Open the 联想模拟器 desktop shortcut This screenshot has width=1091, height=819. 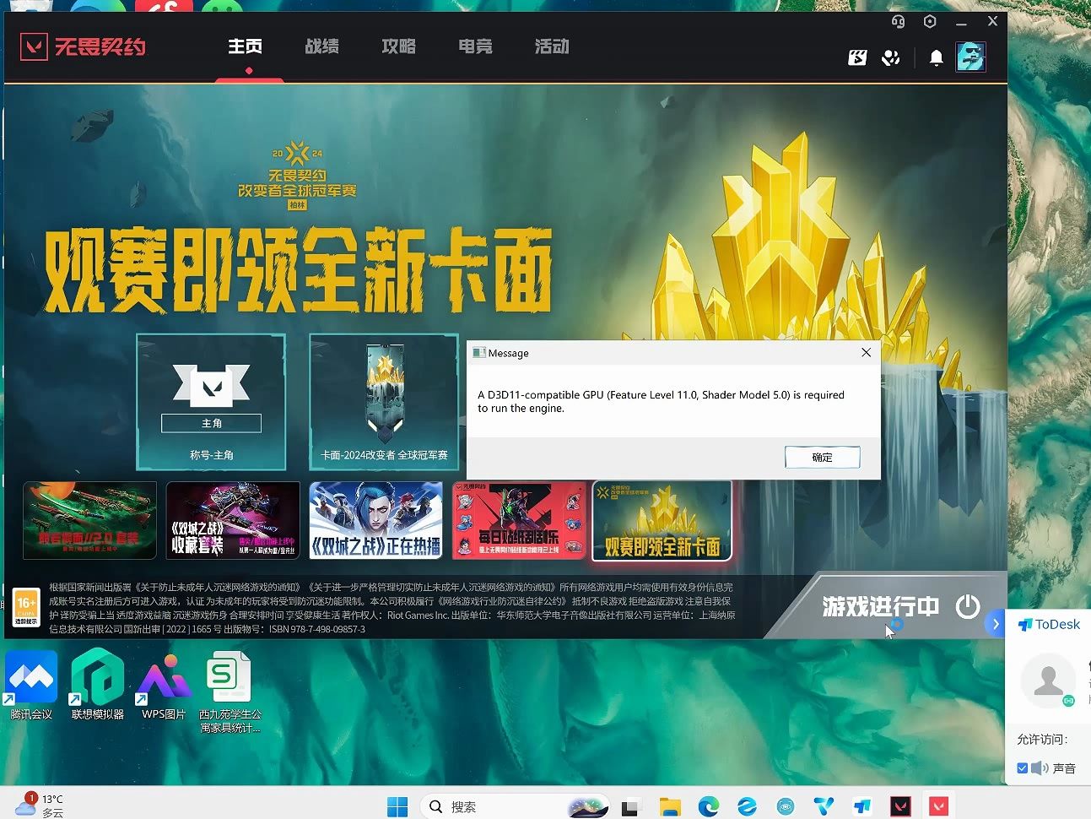97,686
